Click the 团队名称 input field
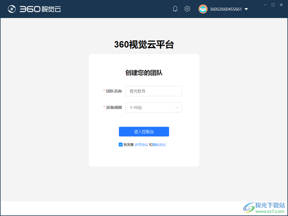This screenshot has height=216, width=288. pos(153,91)
